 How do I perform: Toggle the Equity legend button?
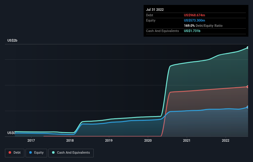click(36, 153)
